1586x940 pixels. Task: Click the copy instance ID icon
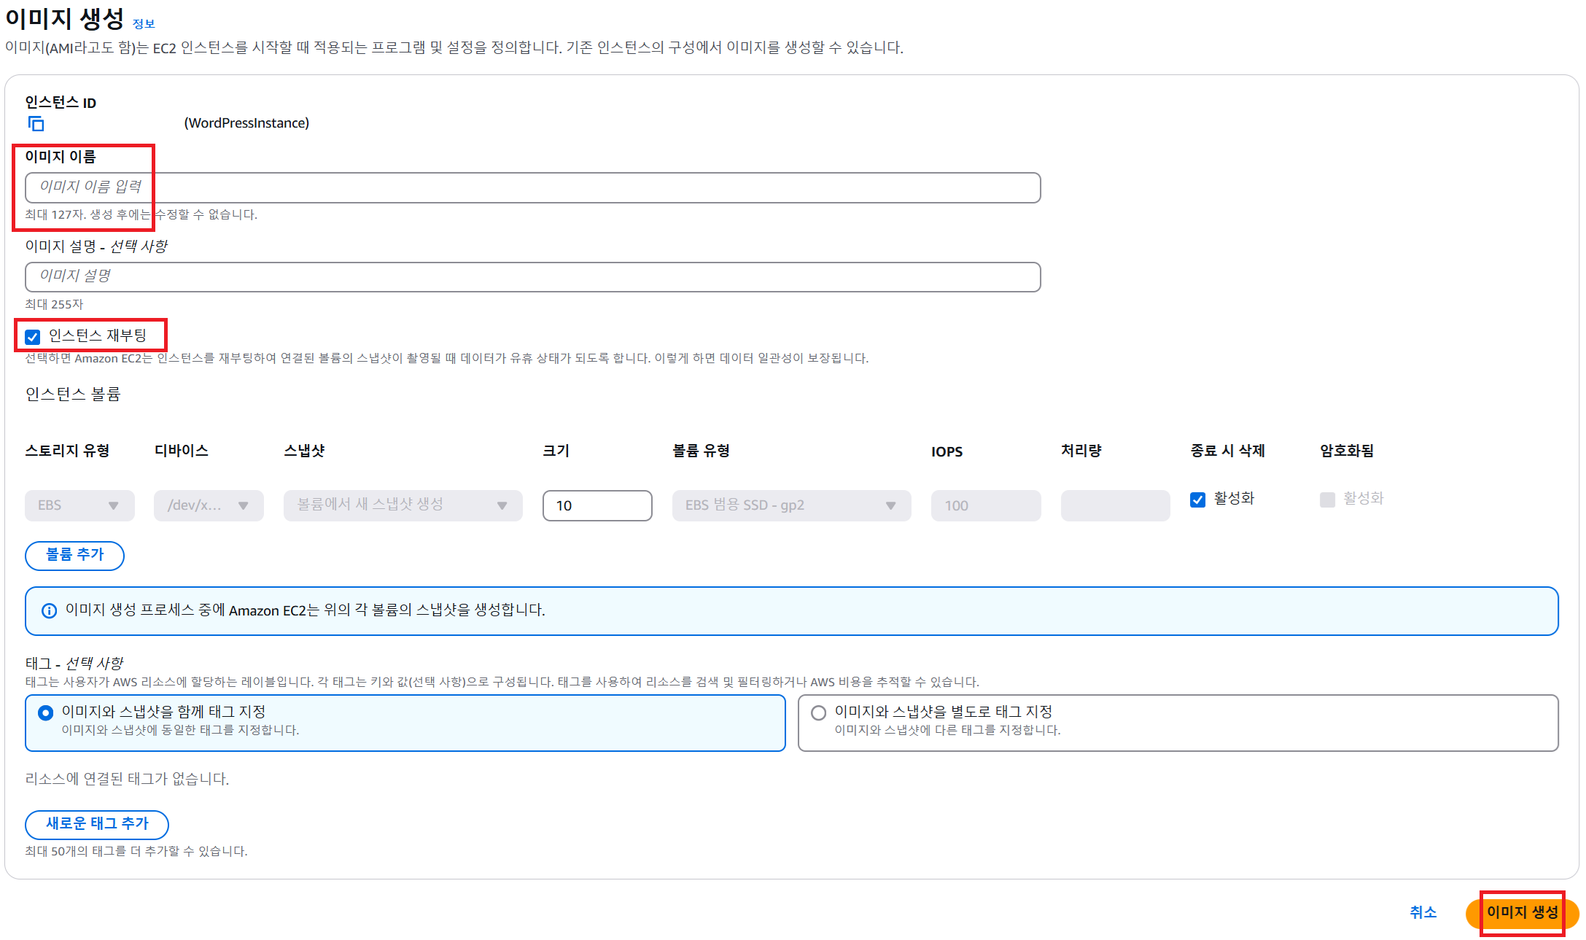pyautogui.click(x=36, y=123)
